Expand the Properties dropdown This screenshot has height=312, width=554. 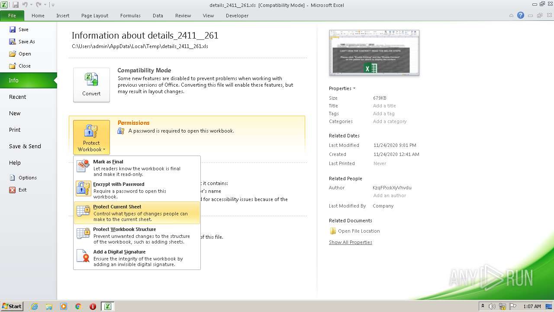click(342, 88)
